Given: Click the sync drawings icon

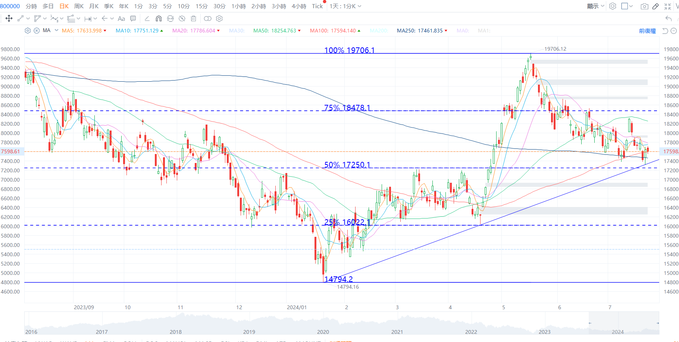Looking at the screenshot, I should coord(170,18).
